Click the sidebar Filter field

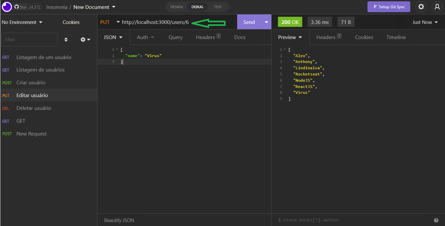29,39
